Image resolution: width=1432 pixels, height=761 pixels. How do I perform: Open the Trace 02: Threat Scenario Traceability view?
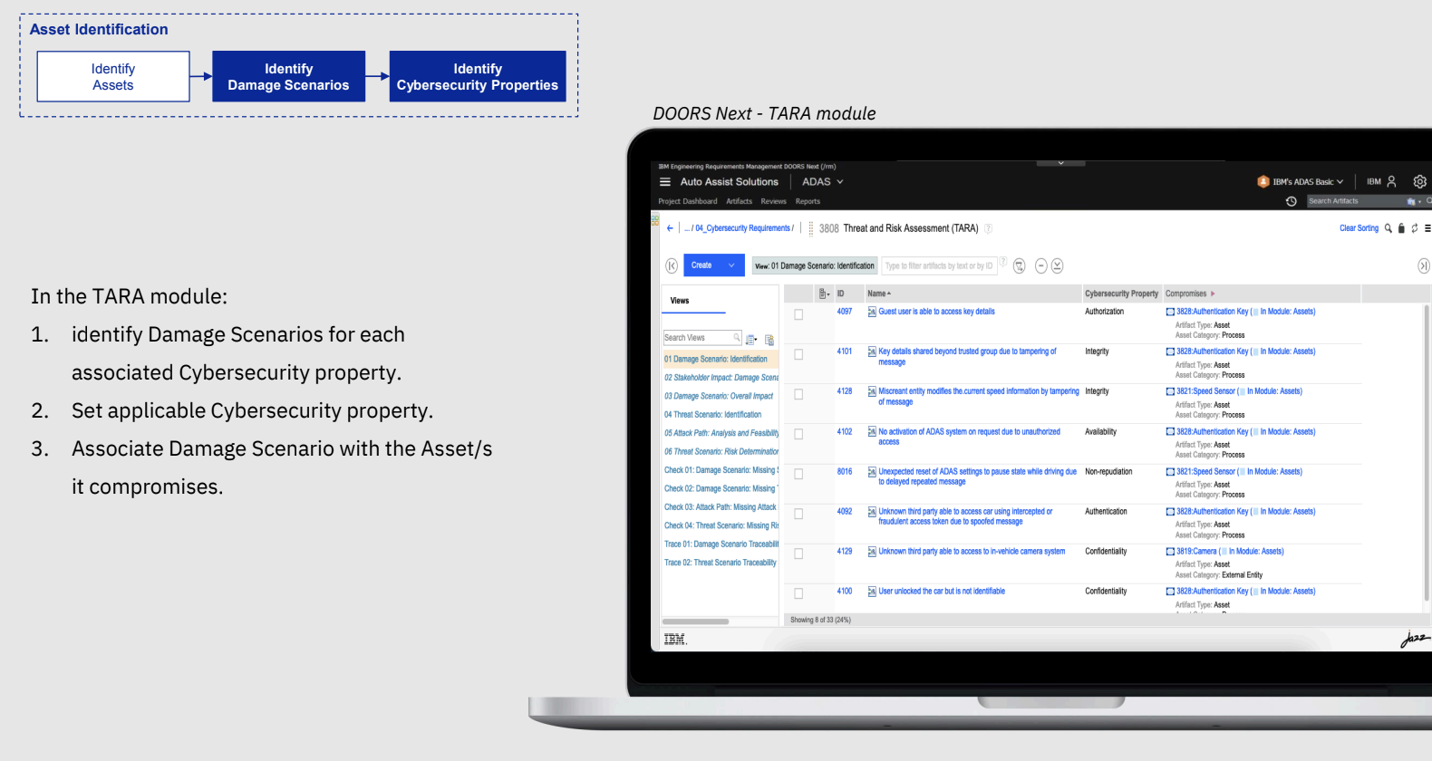(721, 563)
